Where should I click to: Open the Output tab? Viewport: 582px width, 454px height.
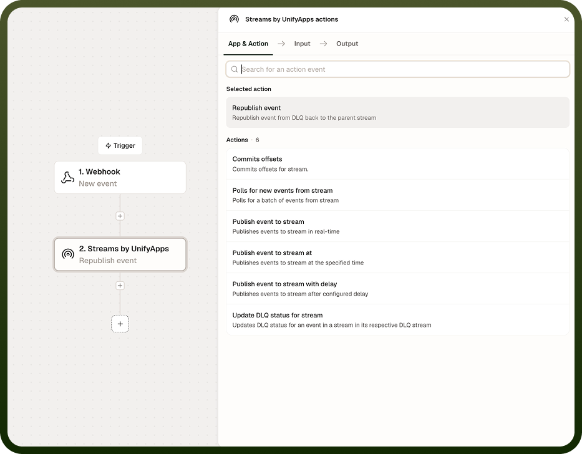347,44
